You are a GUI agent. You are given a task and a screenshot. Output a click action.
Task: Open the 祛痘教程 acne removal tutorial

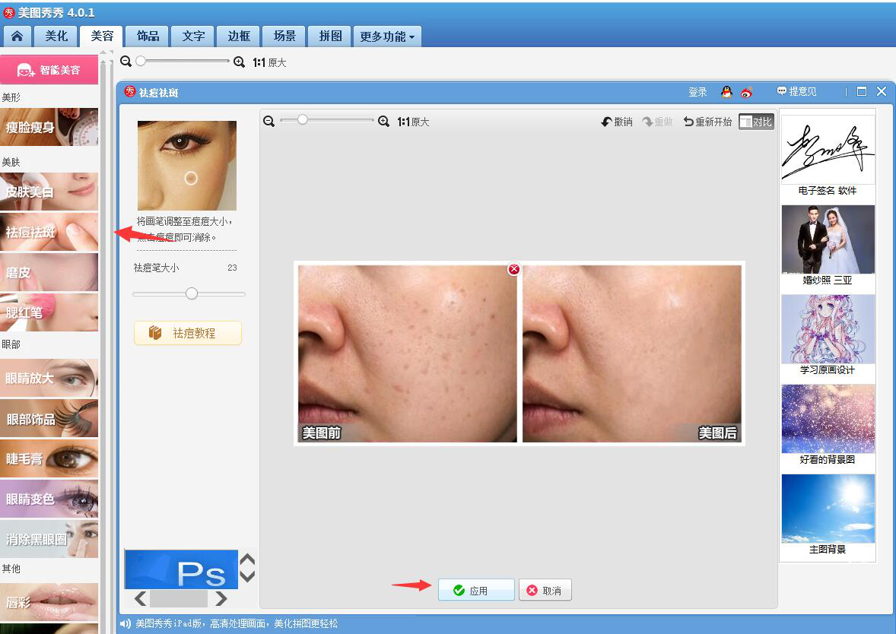[x=187, y=333]
